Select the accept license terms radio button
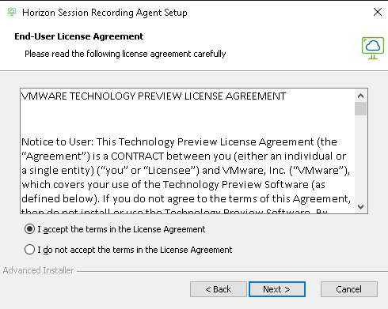 coord(29,229)
